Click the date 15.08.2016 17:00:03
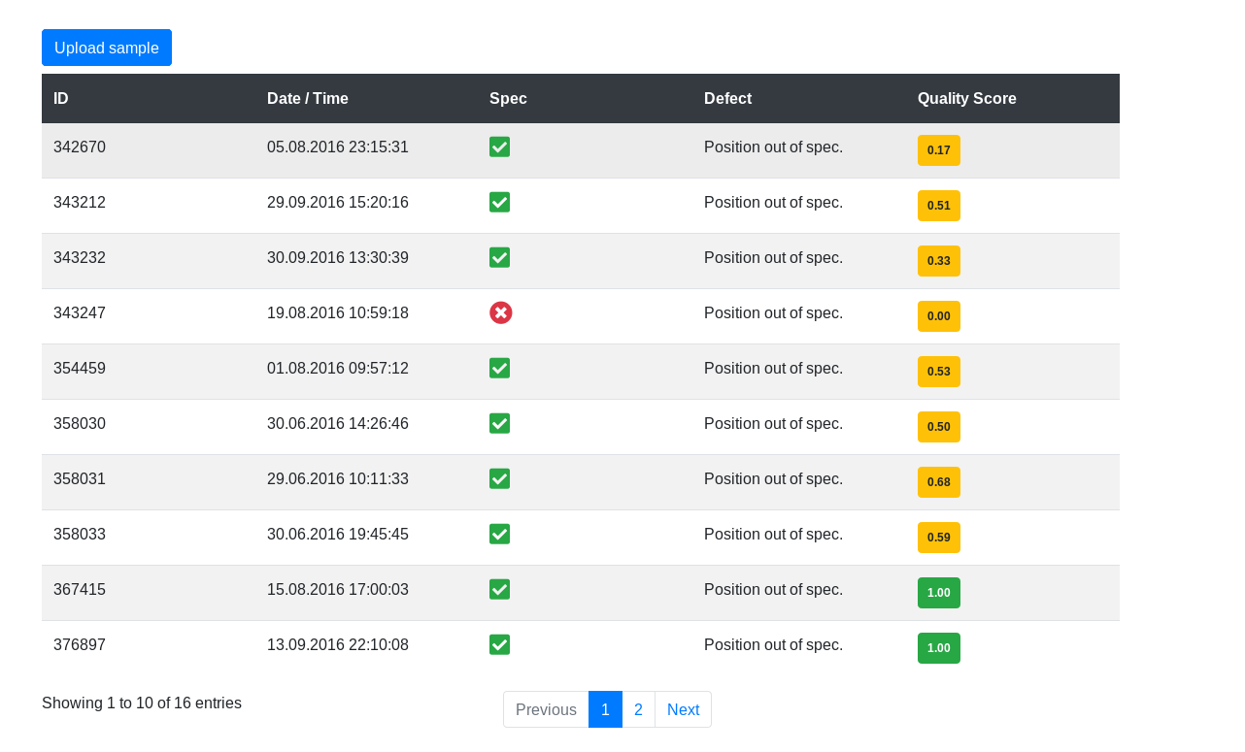The height and width of the screenshot is (752, 1245). coord(338,590)
